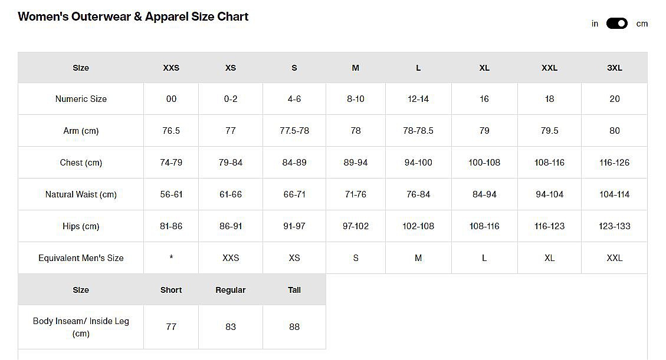Click the 3XL size column header
This screenshot has height=360, width=666.
point(615,68)
